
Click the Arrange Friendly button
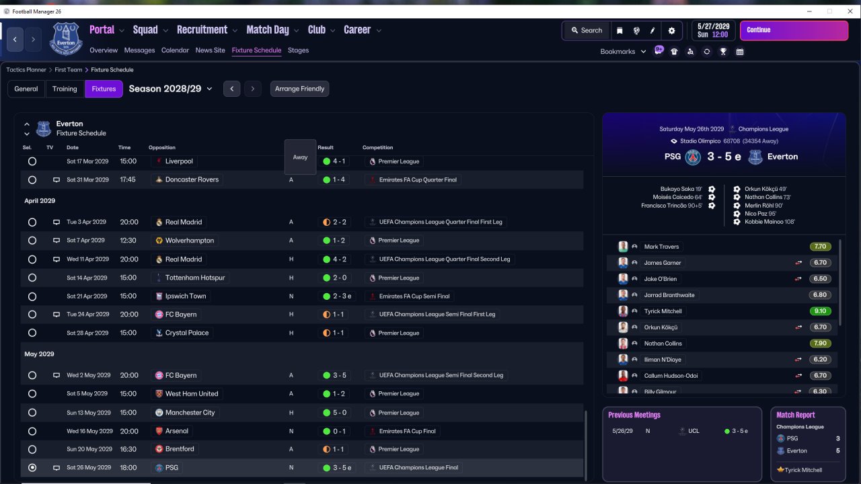click(300, 89)
